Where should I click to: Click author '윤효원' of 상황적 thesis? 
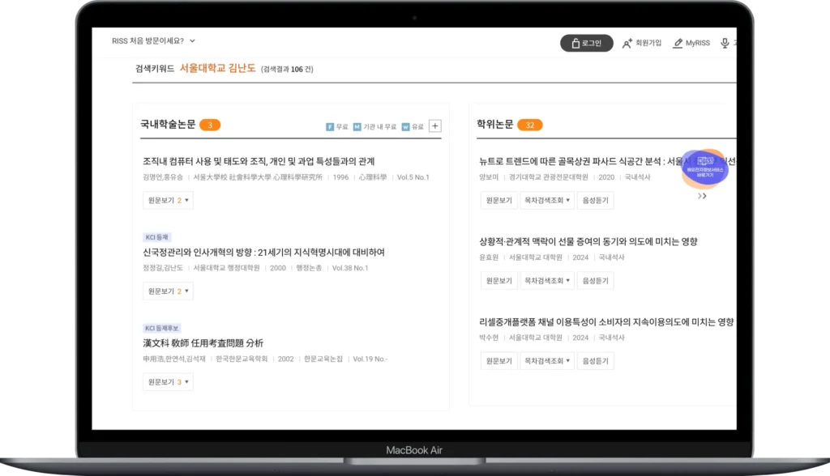coord(489,257)
